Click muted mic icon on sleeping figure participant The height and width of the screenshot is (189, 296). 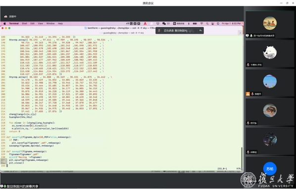[248, 123]
